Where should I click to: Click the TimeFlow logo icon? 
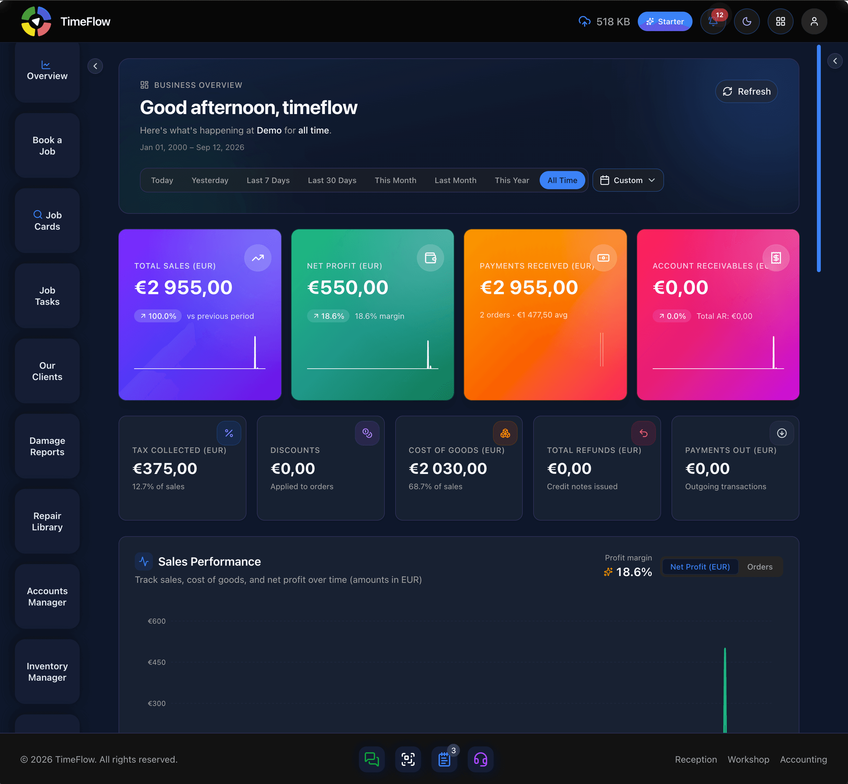37,21
